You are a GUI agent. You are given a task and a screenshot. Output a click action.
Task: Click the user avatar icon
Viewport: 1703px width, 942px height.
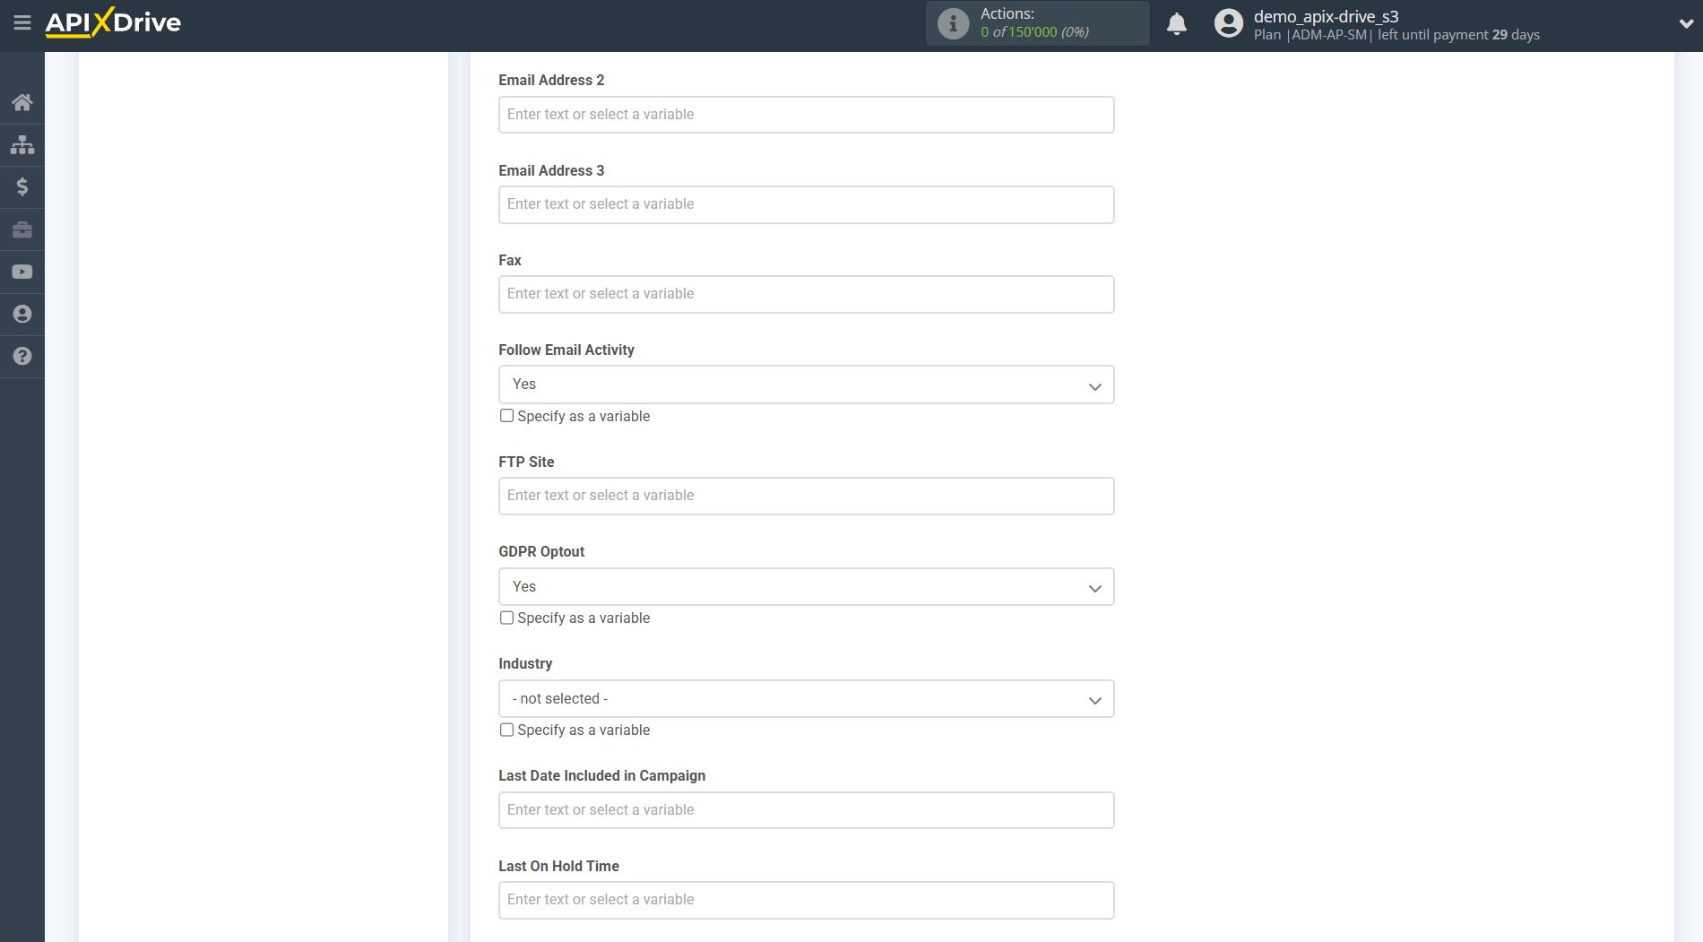coord(1228,23)
